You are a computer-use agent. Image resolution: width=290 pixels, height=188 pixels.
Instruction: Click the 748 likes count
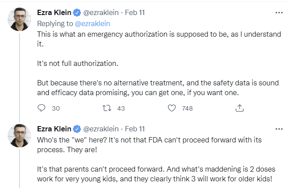[187, 108]
